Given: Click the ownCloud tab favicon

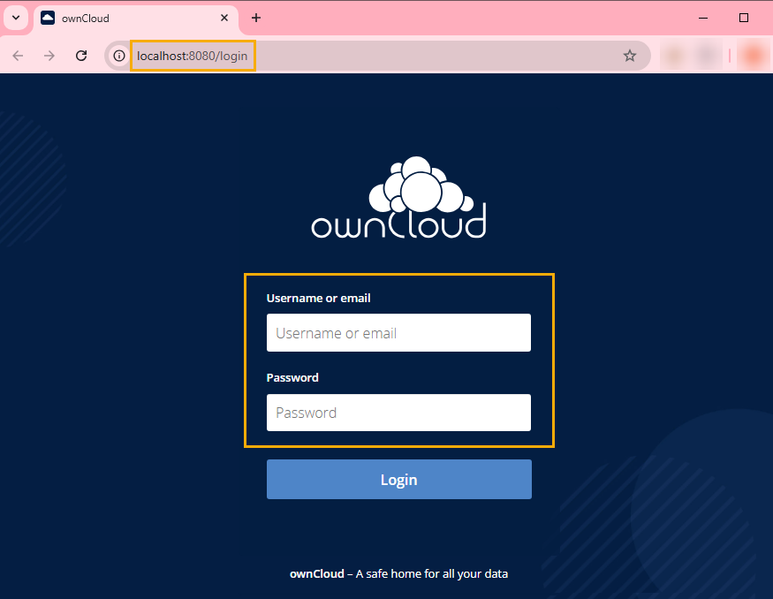Looking at the screenshot, I should (48, 19).
